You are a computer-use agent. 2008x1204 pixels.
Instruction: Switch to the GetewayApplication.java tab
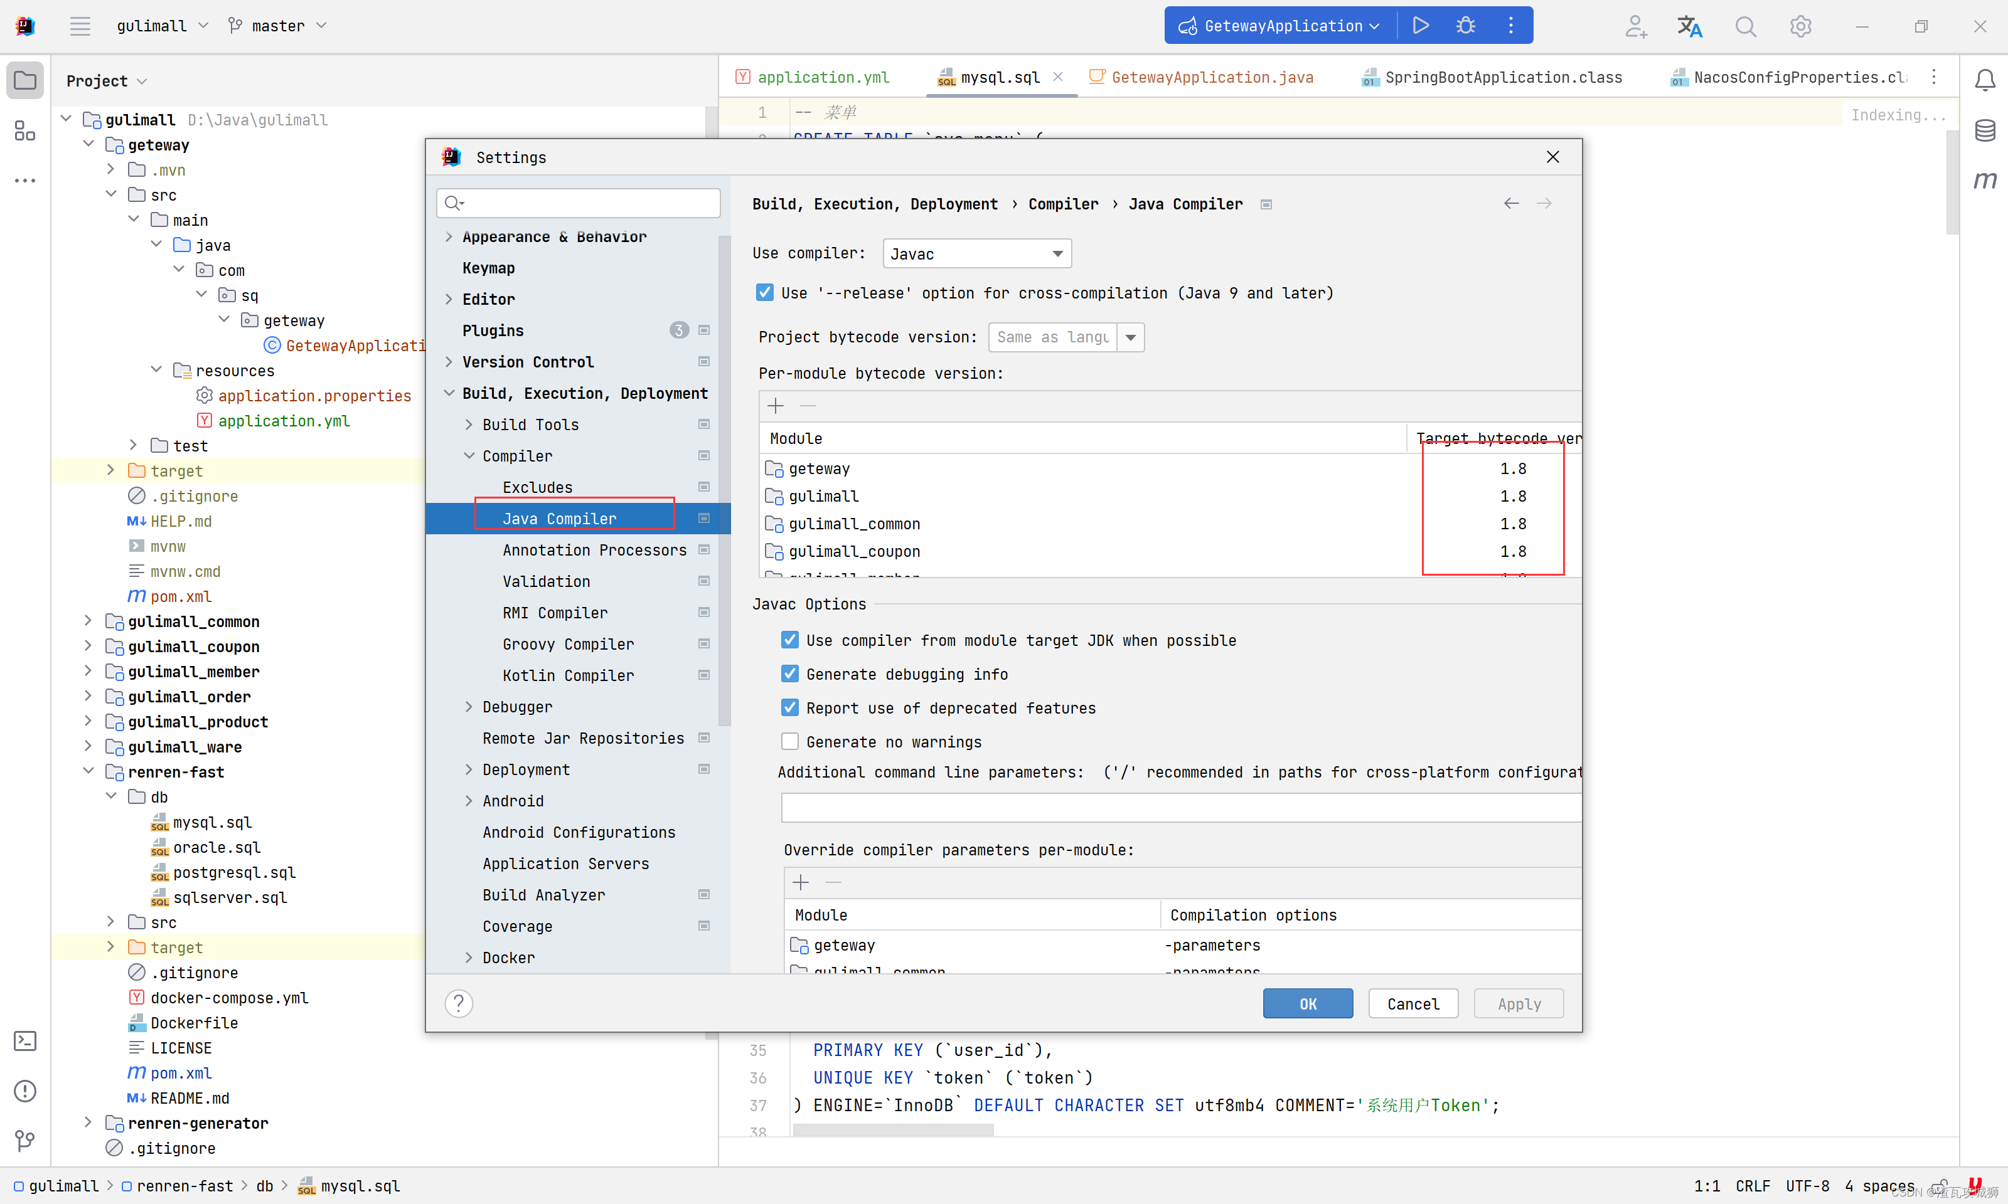(x=1211, y=77)
